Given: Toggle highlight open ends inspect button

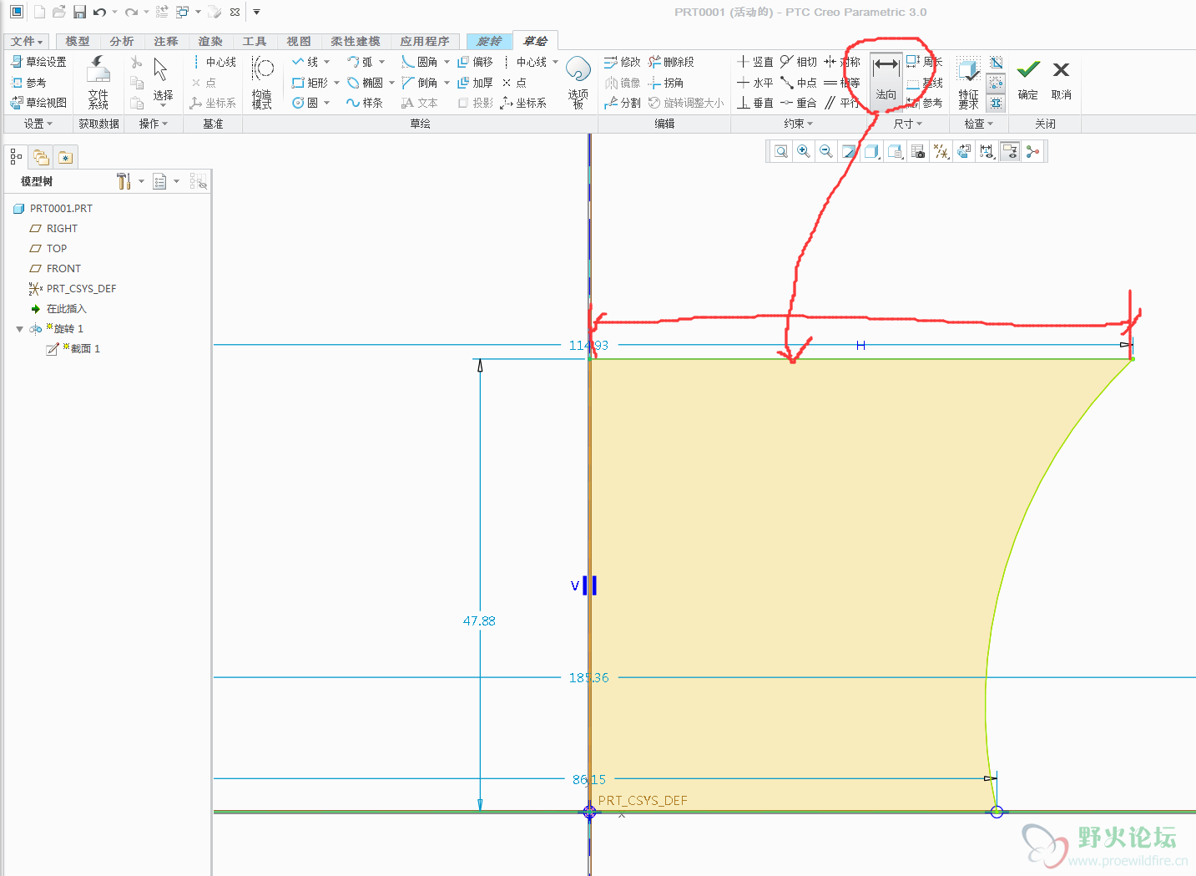Looking at the screenshot, I should click(x=996, y=83).
